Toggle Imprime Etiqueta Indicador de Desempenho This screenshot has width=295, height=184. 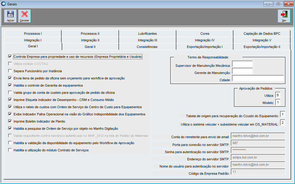coord(10,99)
